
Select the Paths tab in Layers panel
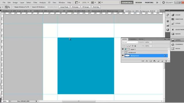coord(141,39)
